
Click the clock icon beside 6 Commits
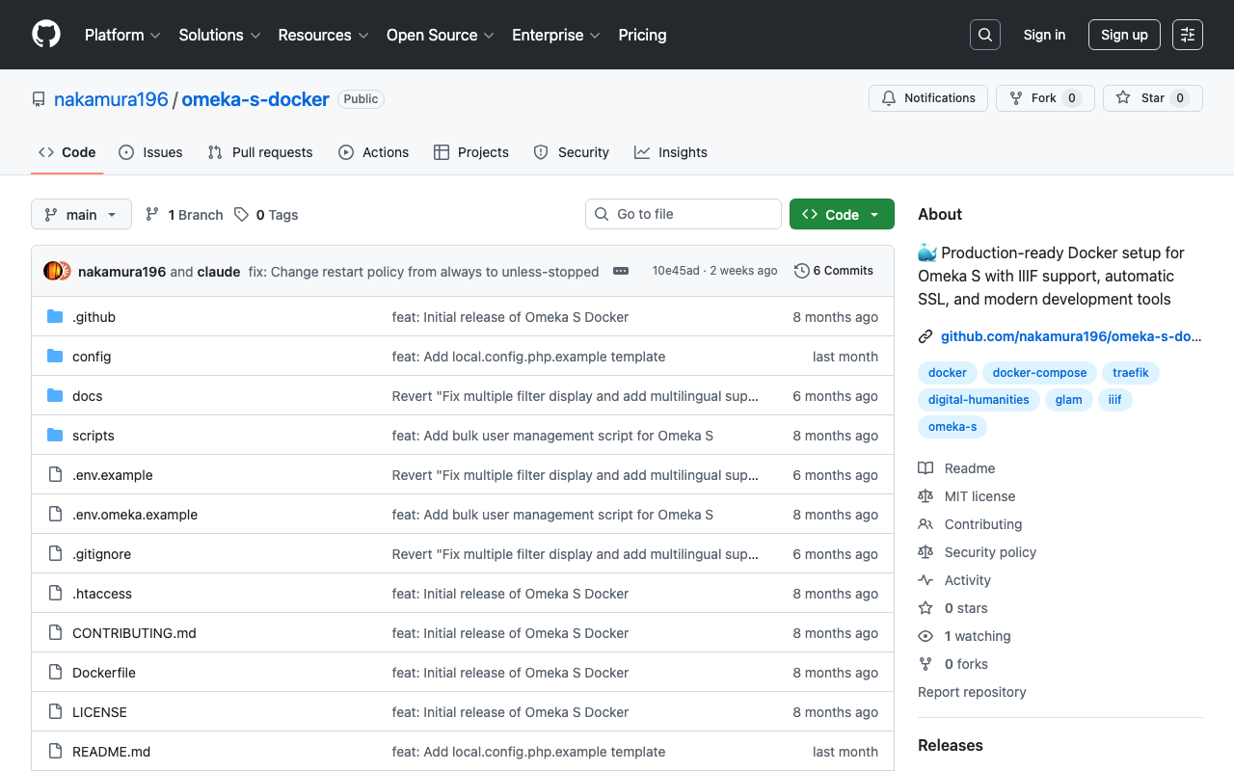(x=801, y=271)
